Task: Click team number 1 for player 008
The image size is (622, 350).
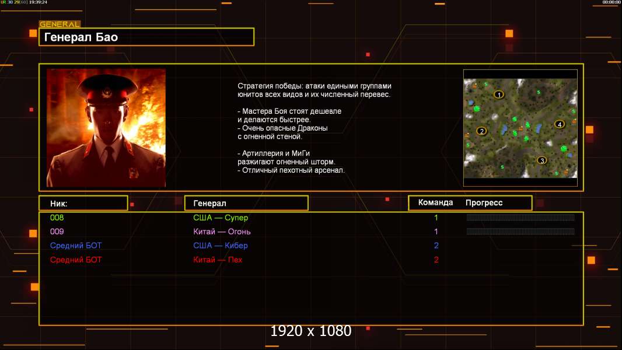Action: click(x=436, y=218)
